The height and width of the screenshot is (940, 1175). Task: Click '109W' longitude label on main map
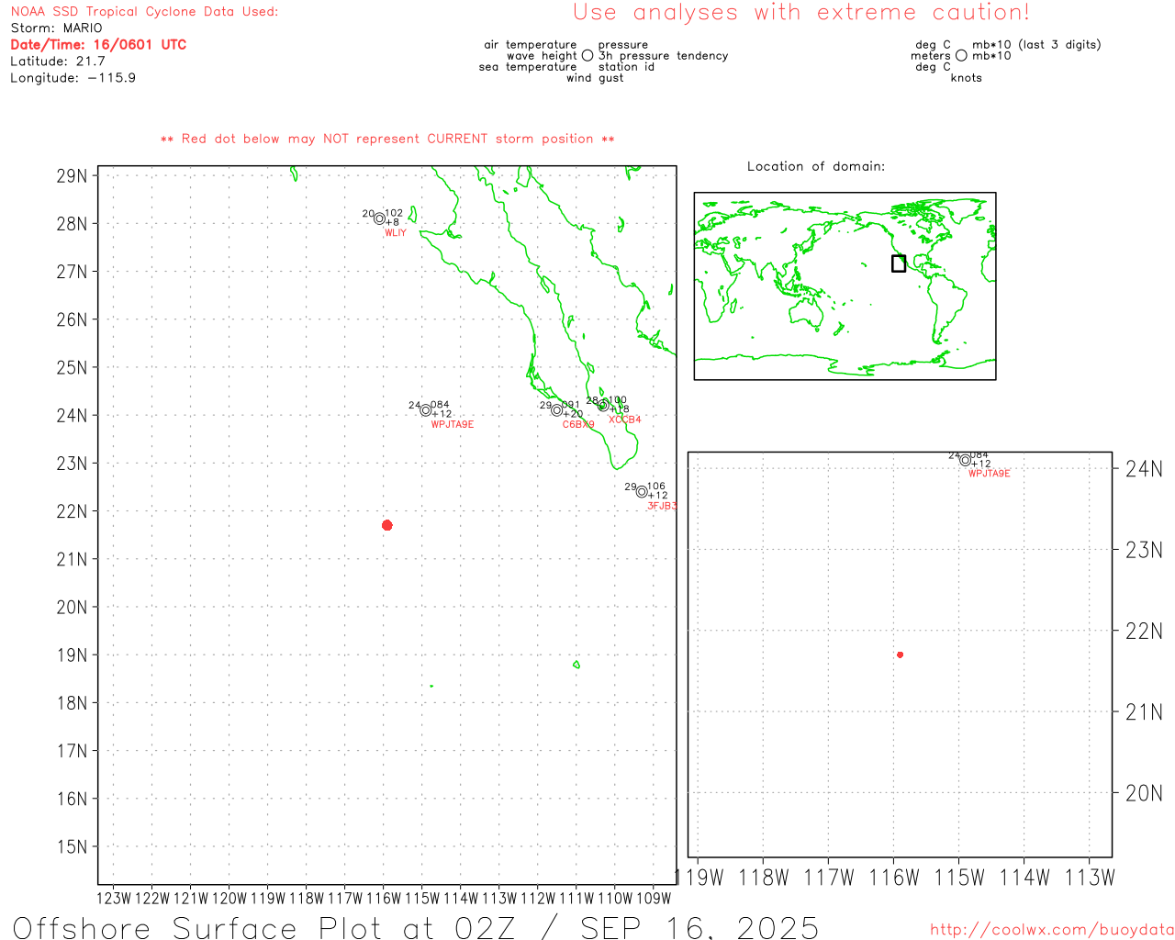tap(655, 899)
